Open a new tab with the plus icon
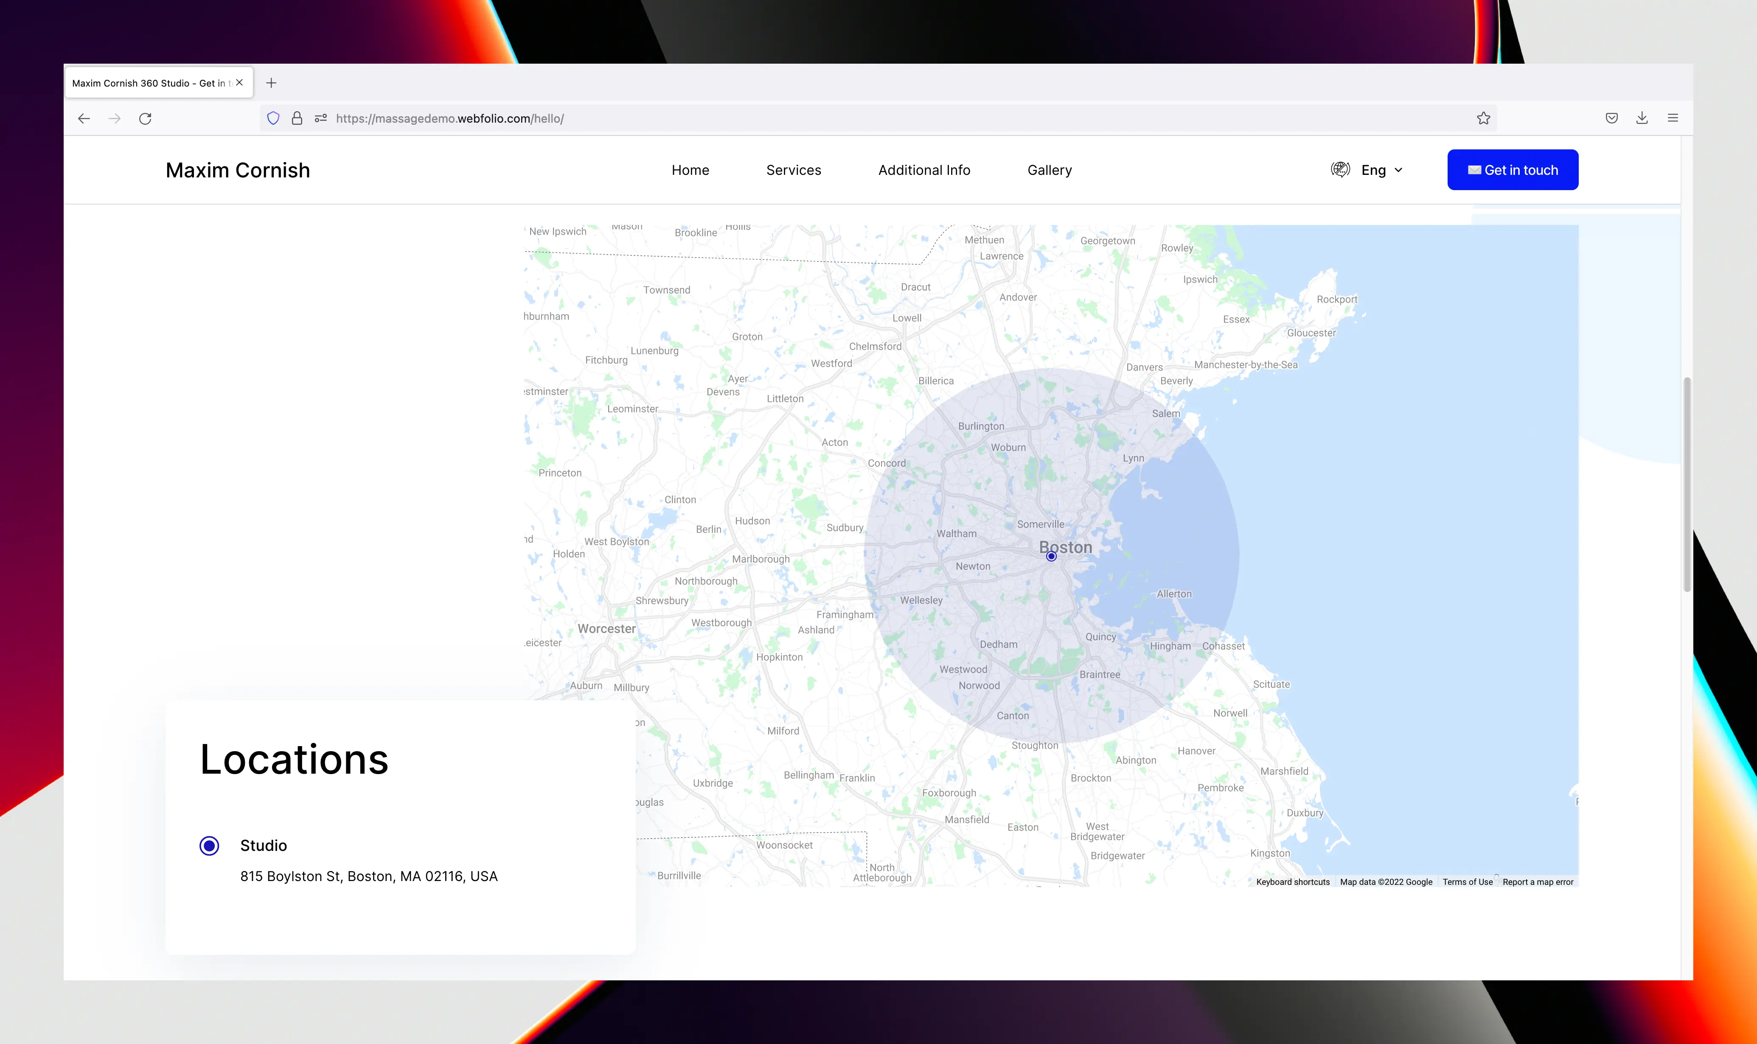1757x1044 pixels. click(x=272, y=83)
